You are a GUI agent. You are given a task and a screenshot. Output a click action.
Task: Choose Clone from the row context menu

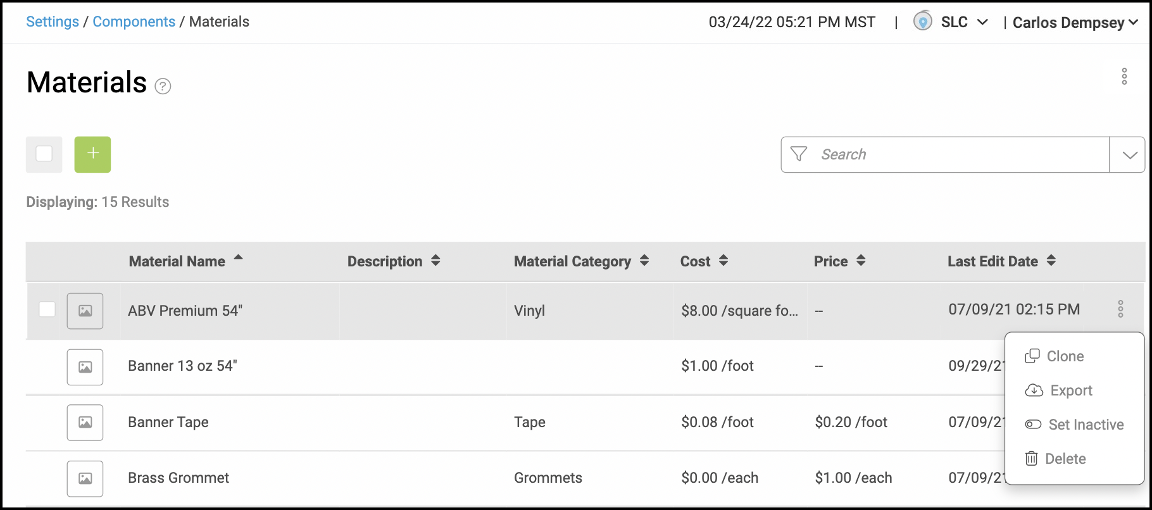click(x=1055, y=356)
